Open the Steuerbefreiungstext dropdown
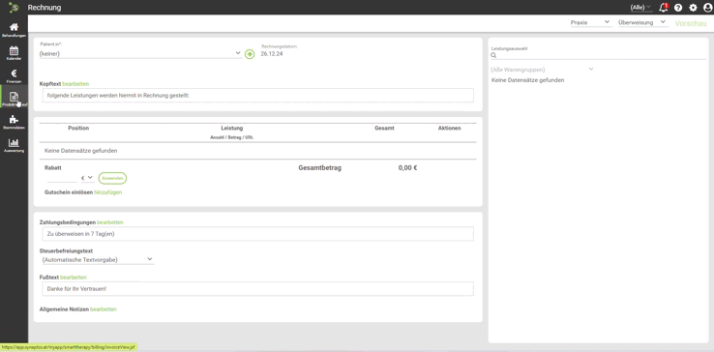Image resolution: width=714 pixels, height=352 pixels. click(97, 259)
